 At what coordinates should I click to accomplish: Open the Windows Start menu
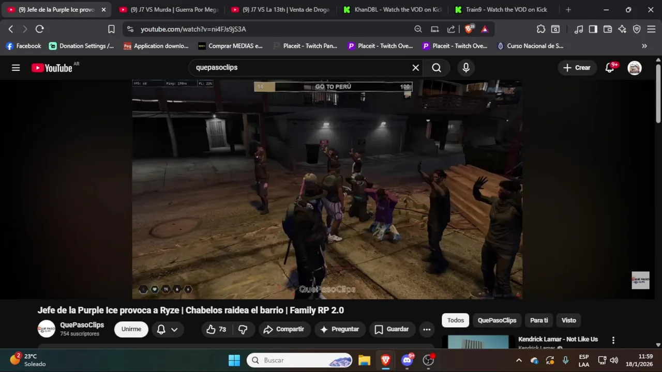[x=234, y=360]
